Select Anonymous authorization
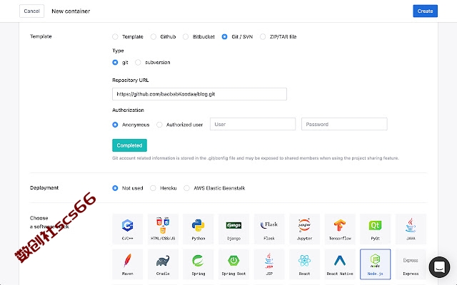Viewport: 457px width, 285px height. click(x=115, y=125)
